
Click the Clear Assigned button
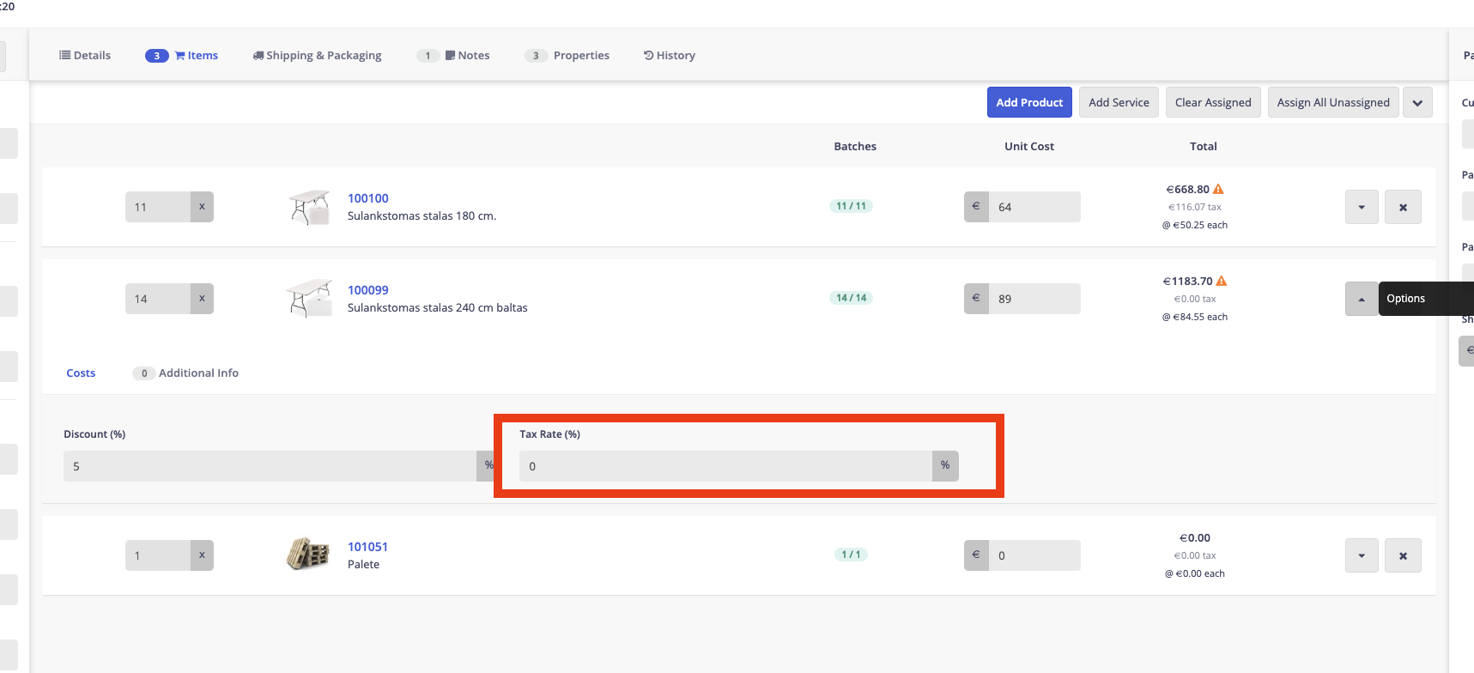(1212, 102)
